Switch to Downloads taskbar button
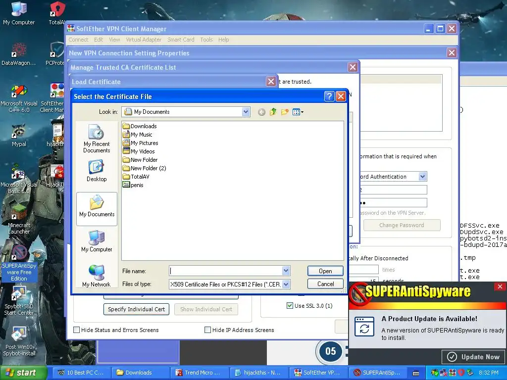Viewport: 507px width, 380px height. [x=140, y=373]
